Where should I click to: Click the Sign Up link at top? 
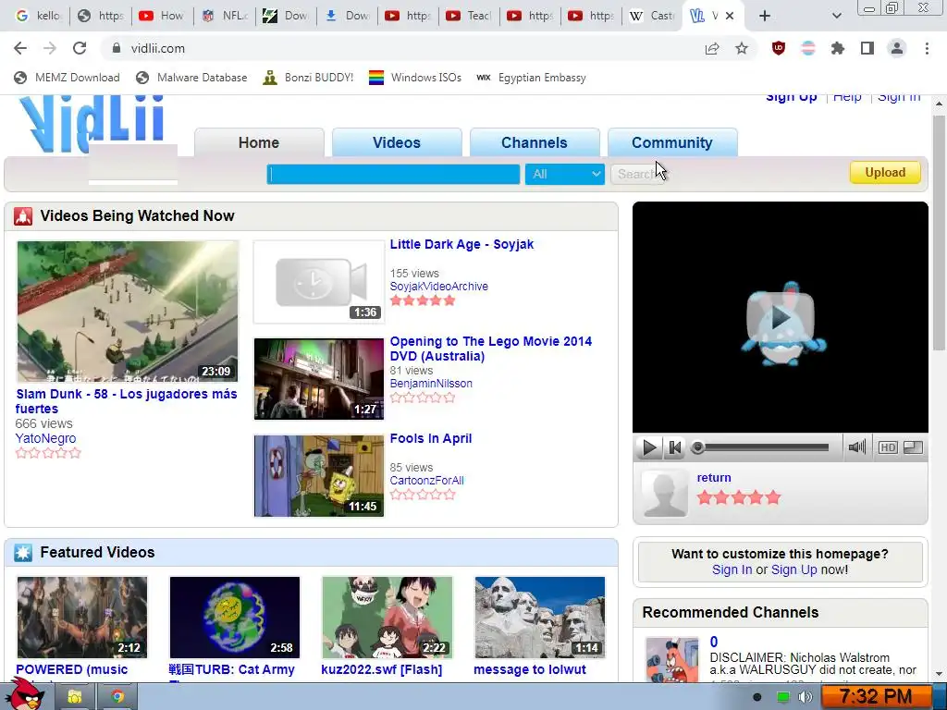(792, 98)
